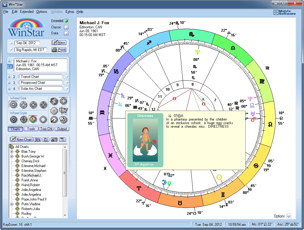Expand the Putin,Vladimir tree node
This screenshot has width=304, height=230.
[12, 204]
